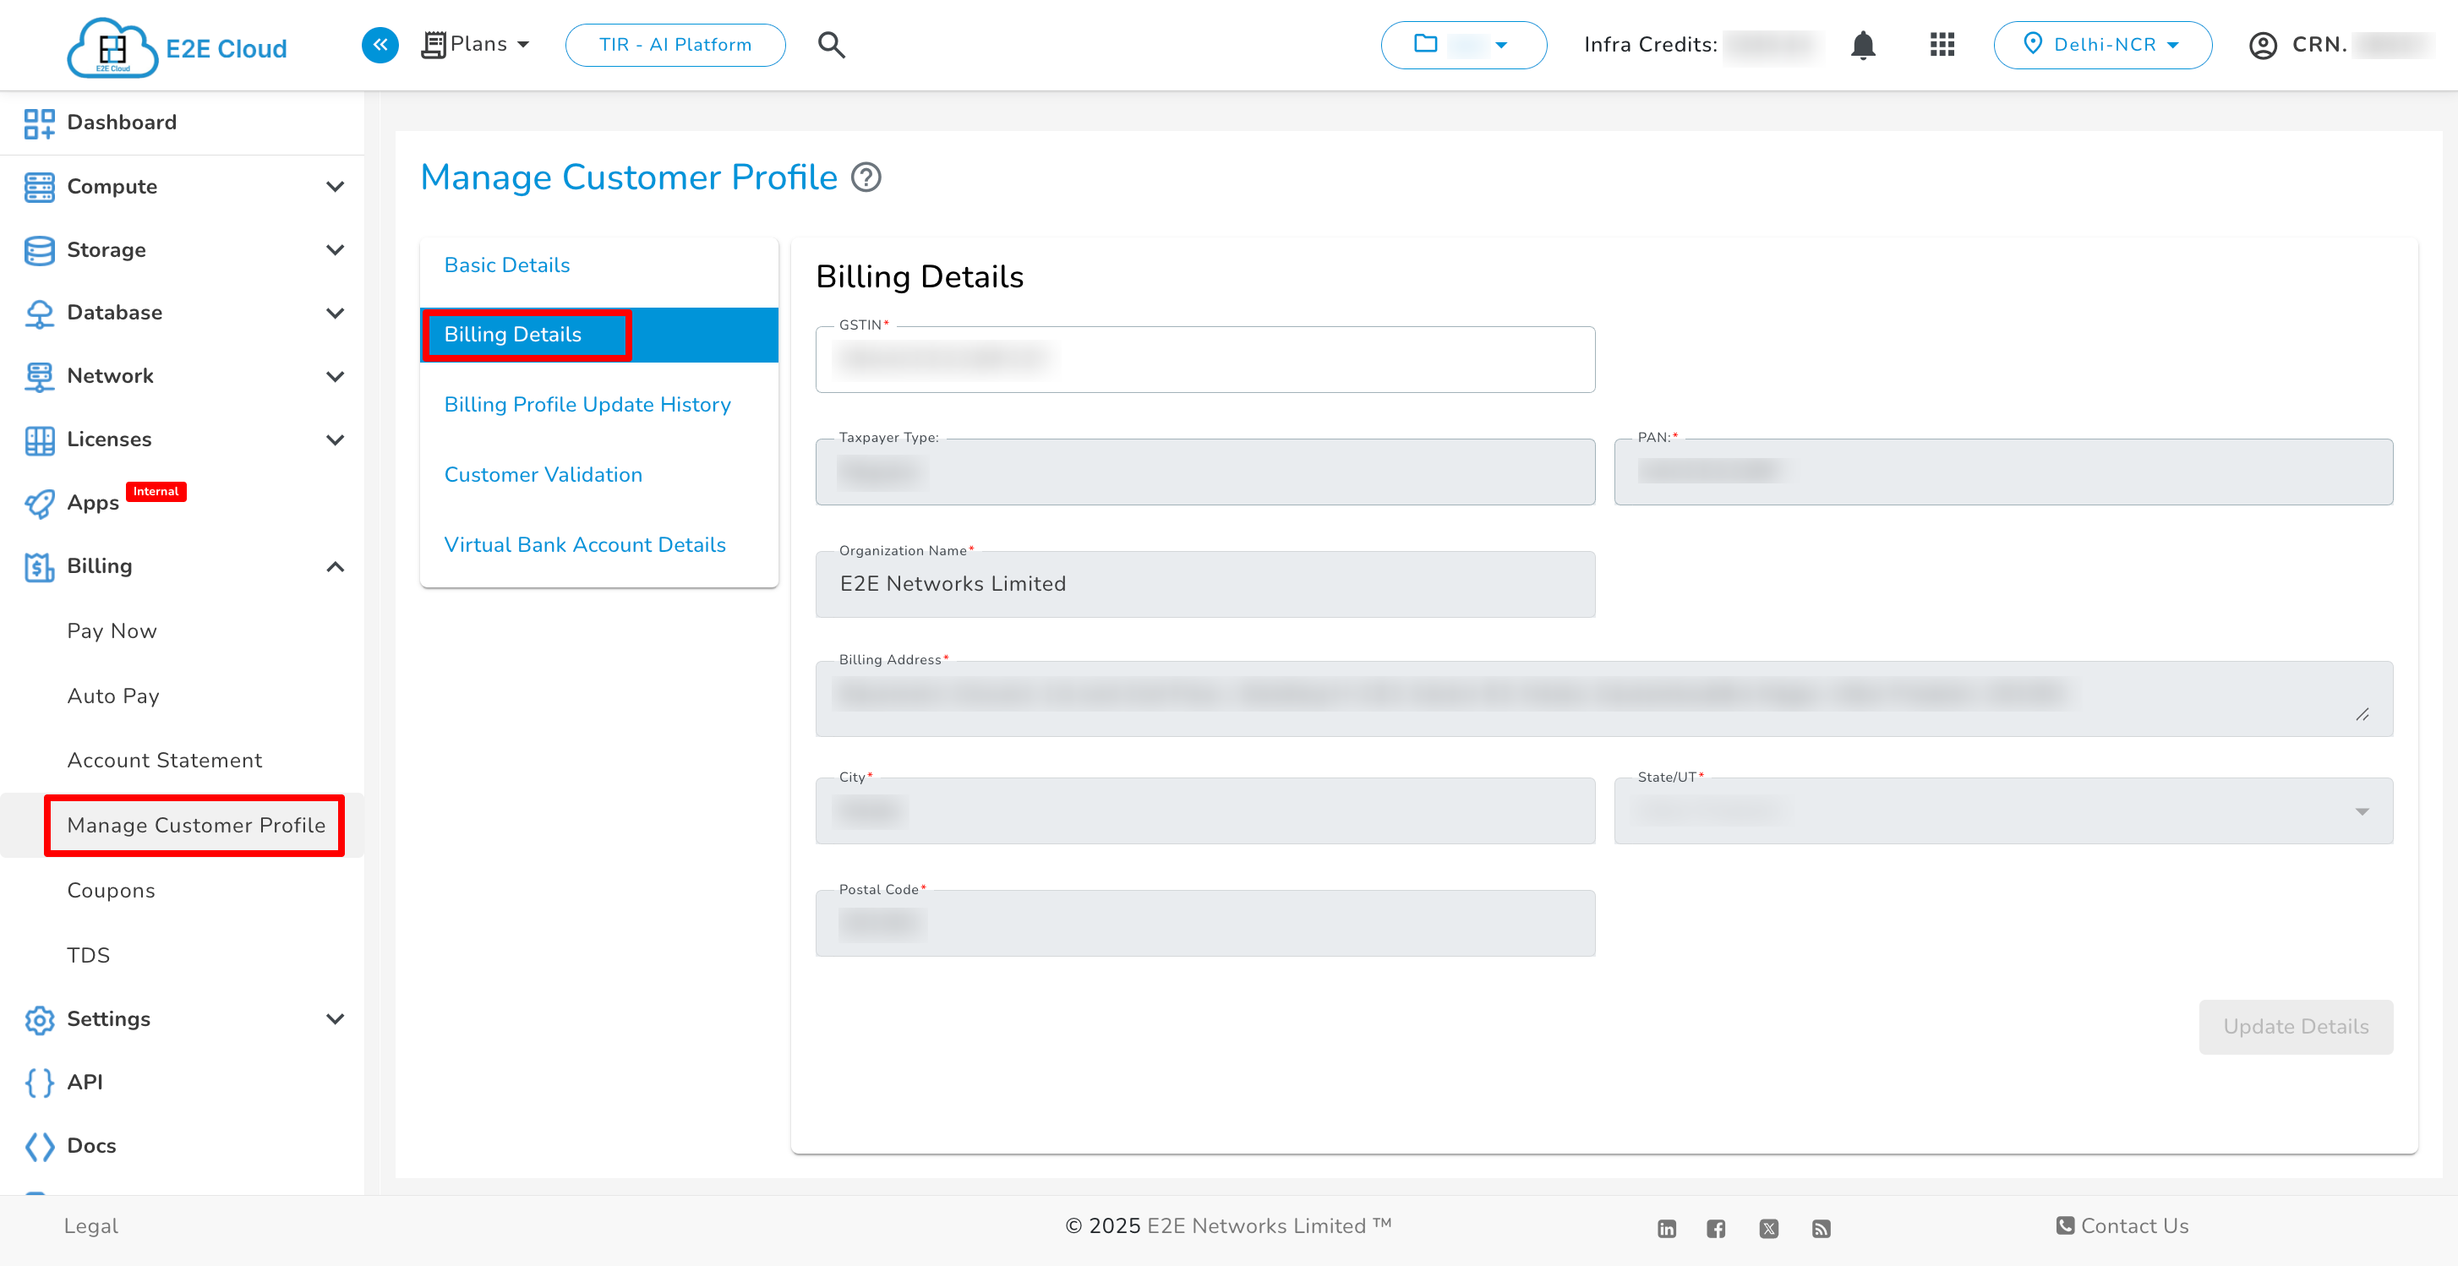
Task: Open the project folder dropdown arrow
Action: click(1501, 45)
